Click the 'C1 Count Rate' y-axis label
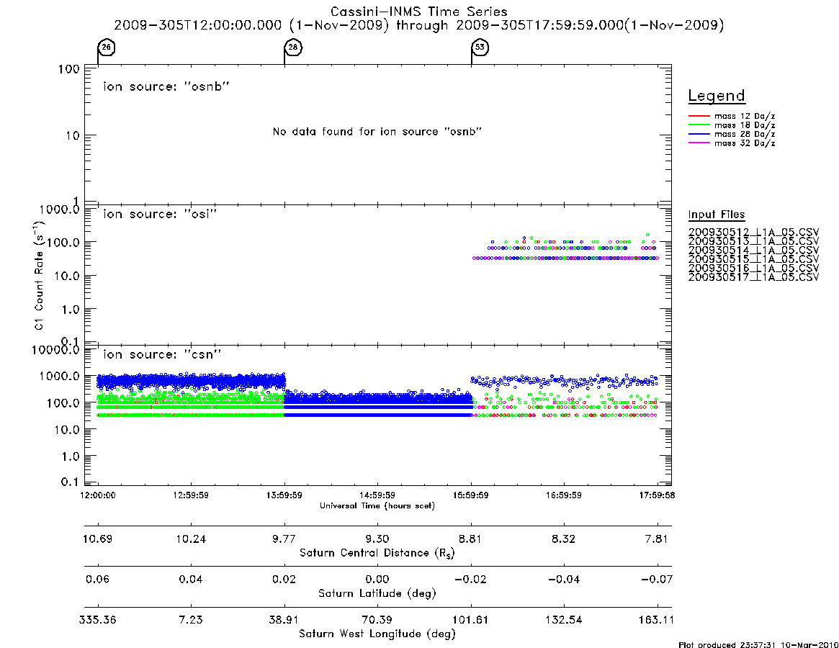 [x=39, y=274]
